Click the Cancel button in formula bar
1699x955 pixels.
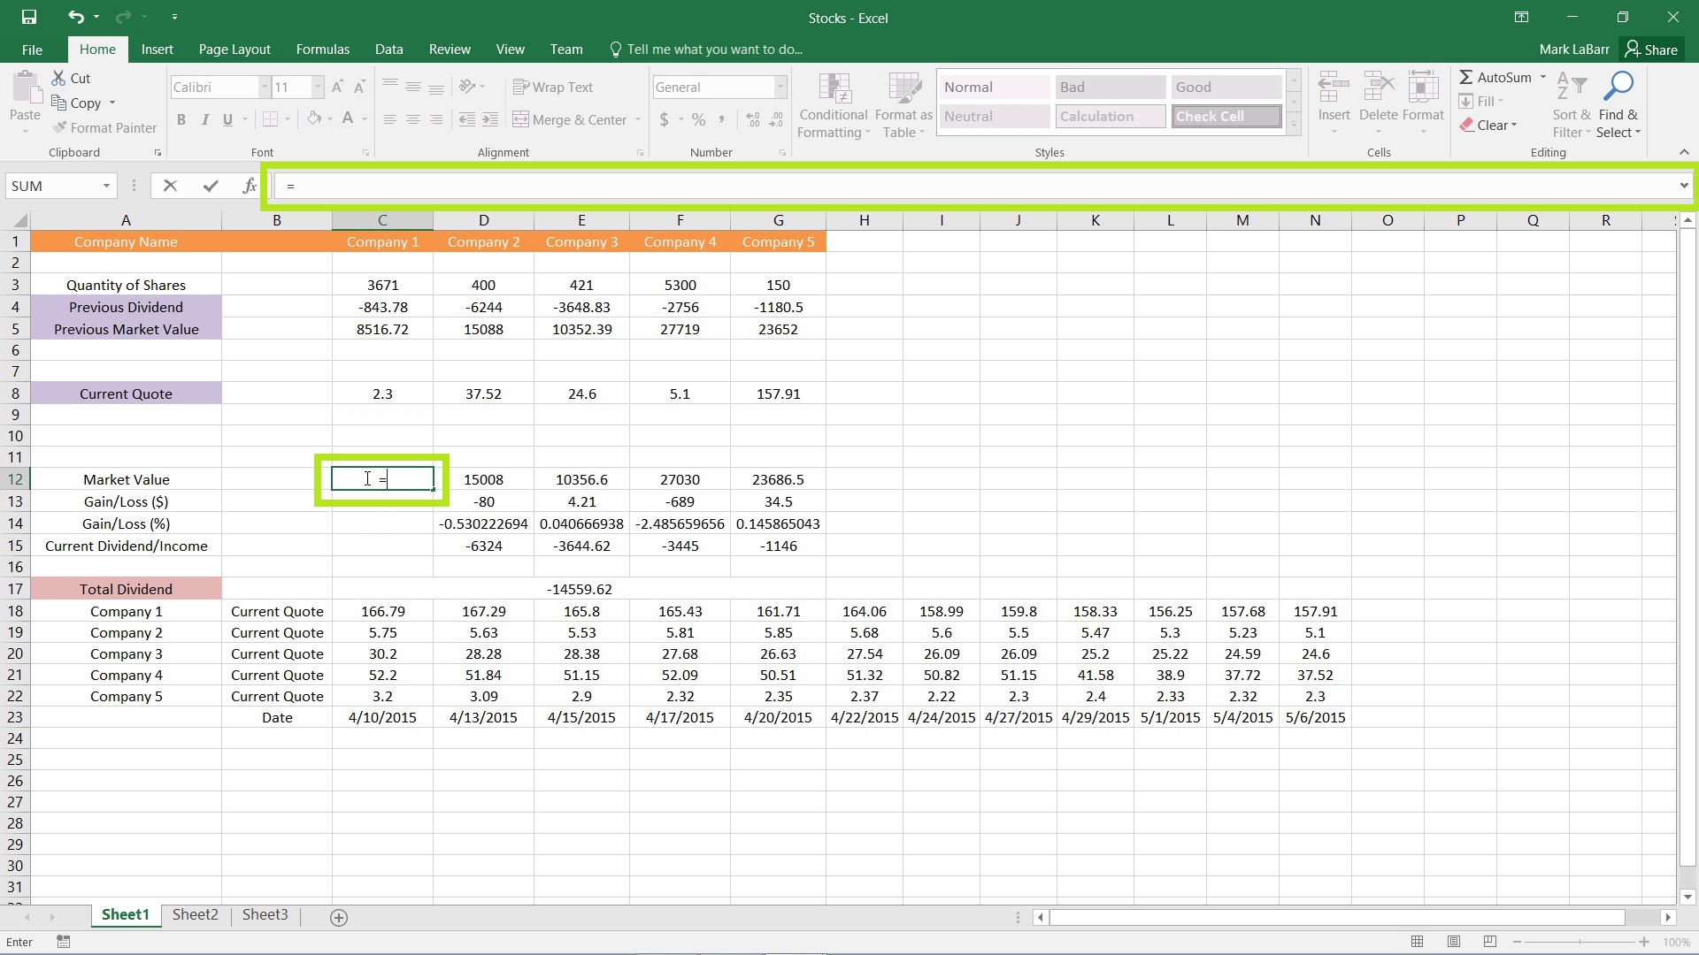[x=169, y=186]
